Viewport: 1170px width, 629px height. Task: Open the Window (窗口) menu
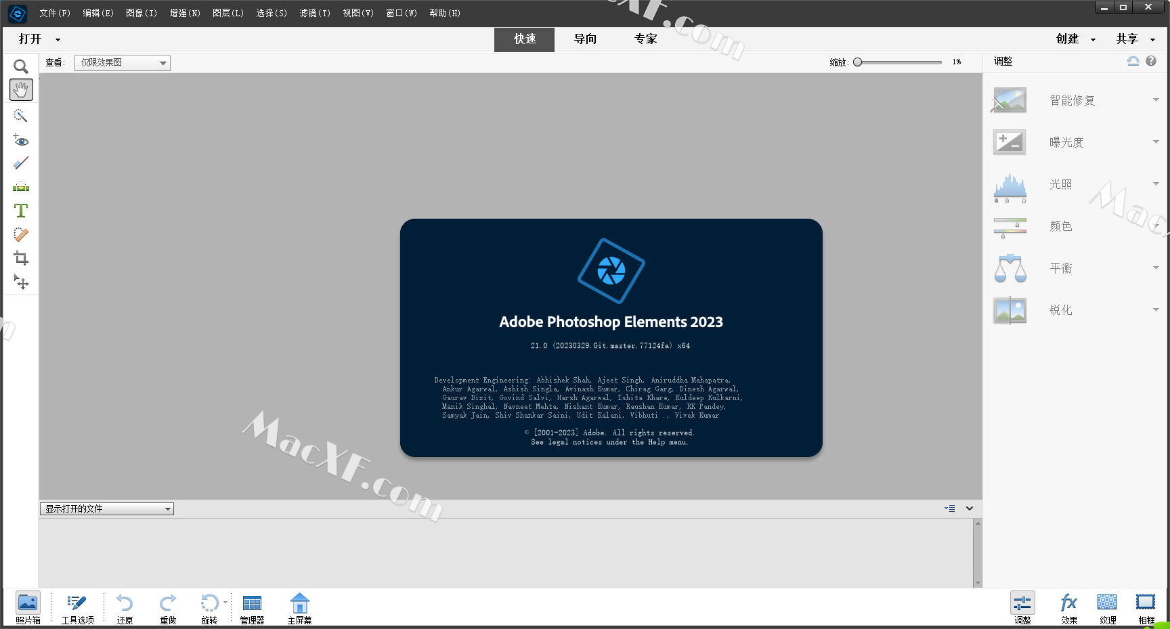402,13
